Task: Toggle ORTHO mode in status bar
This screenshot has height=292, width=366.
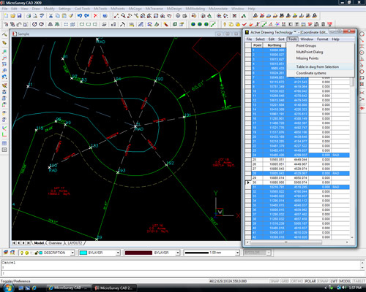Action: (297, 281)
